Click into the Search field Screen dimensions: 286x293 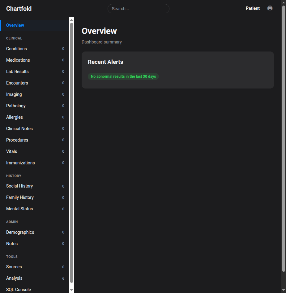click(138, 9)
